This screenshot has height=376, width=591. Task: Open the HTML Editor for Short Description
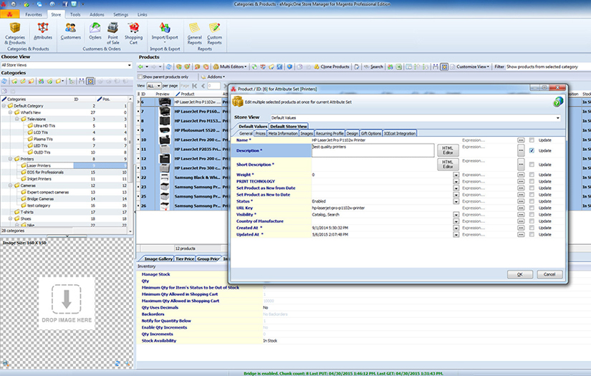tap(448, 164)
